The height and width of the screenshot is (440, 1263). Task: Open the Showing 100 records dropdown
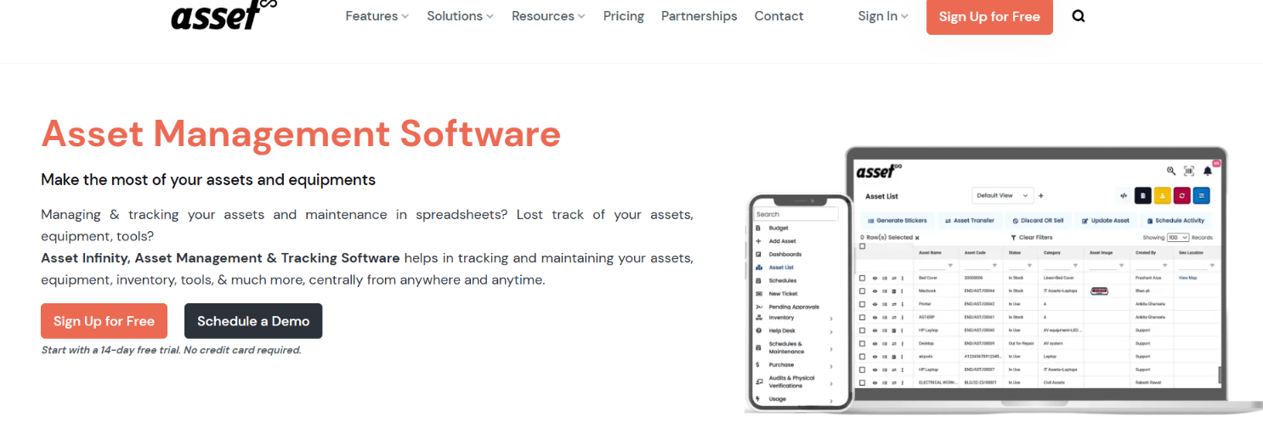(1178, 238)
